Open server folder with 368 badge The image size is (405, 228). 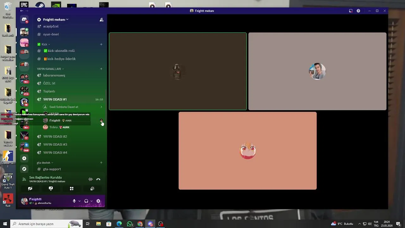(24, 147)
